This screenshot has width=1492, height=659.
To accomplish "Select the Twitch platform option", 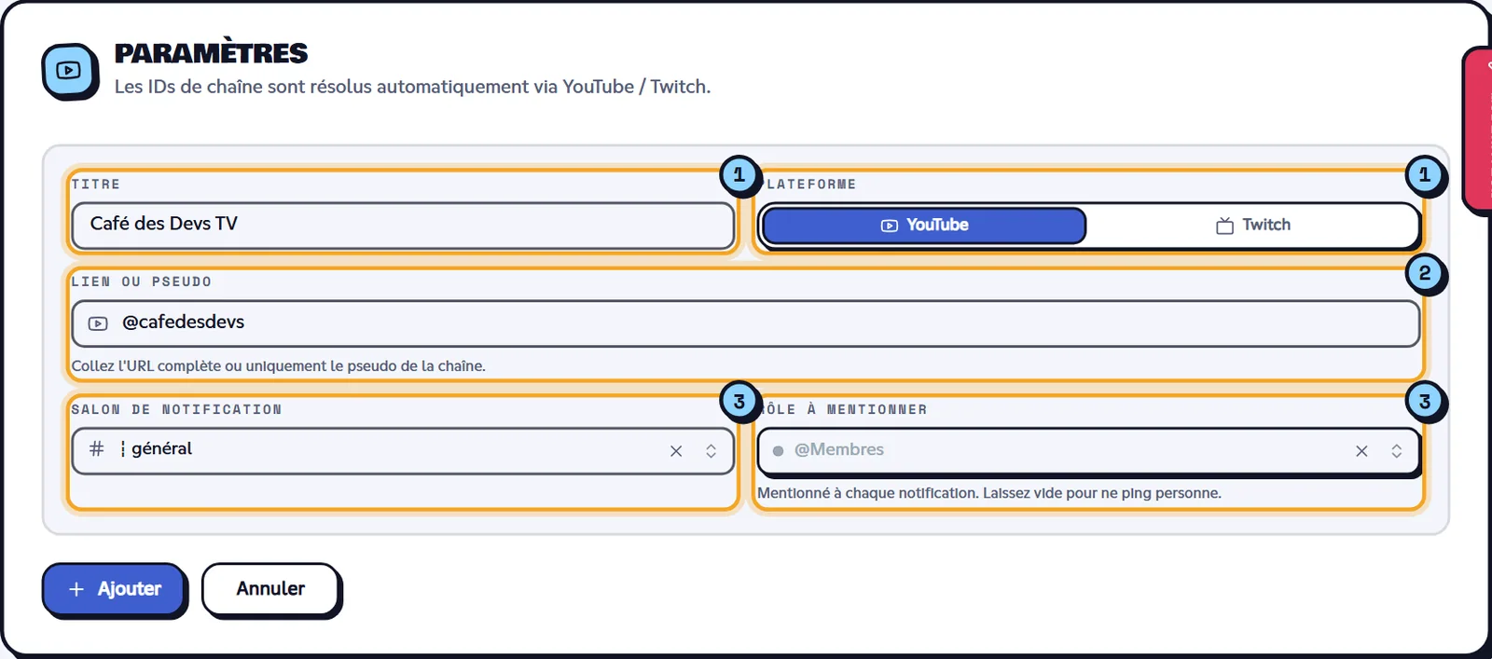I will tap(1253, 226).
